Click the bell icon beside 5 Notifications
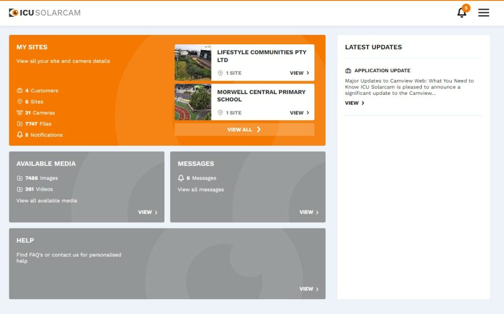Viewport: 504px width, 314px height. 20,135
